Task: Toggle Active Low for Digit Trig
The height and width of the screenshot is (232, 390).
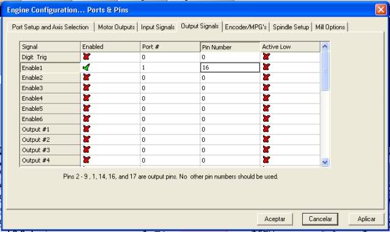Action: 266,57
